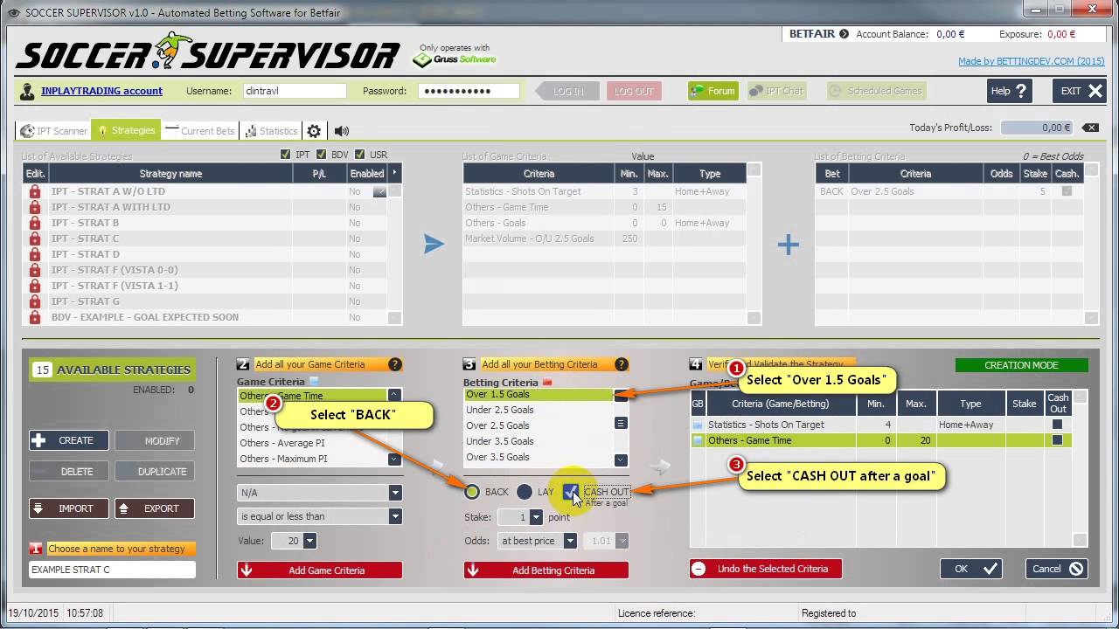Check the CASH OUT after a goal box
Image resolution: width=1119 pixels, height=629 pixels.
point(571,492)
